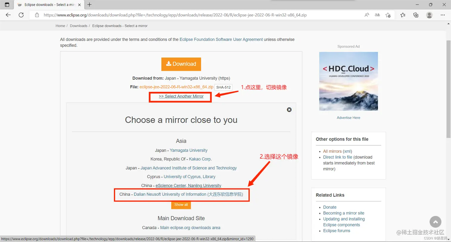Viewport: 451px width, 242px height.
Task: Click the Japan - Yamagata University (https) text
Action: click(197, 78)
